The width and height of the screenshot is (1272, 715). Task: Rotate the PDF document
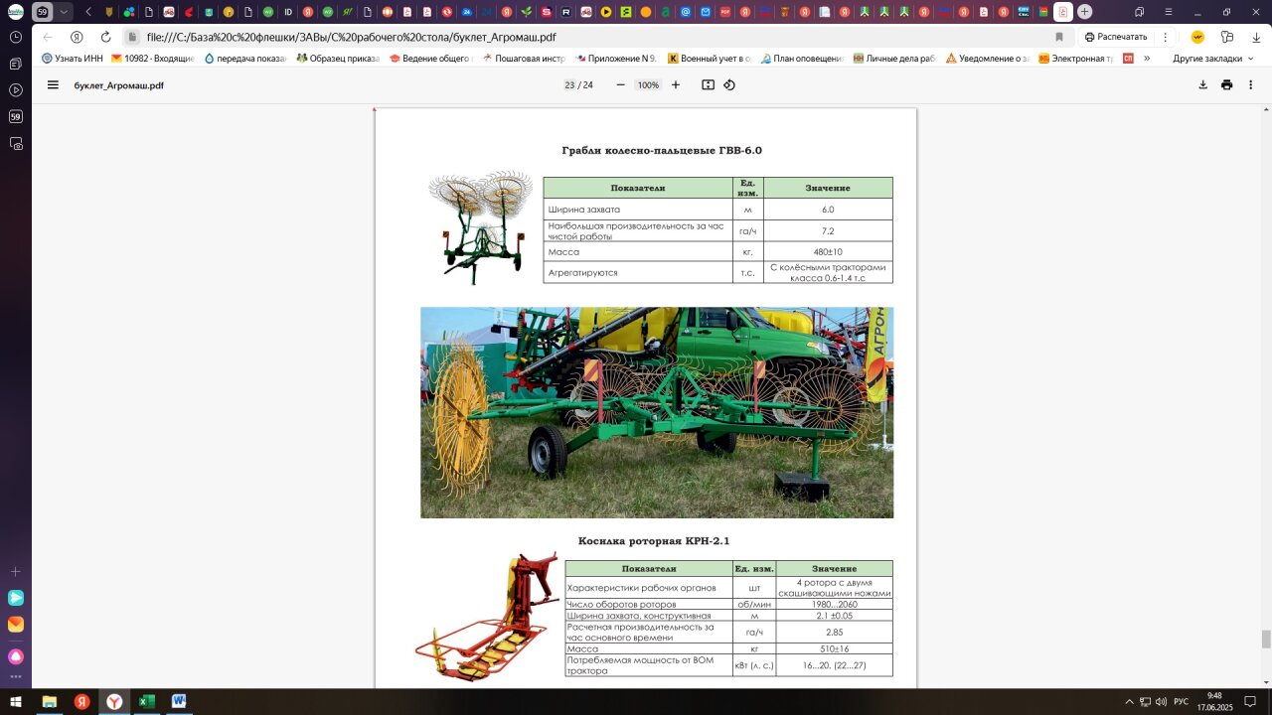pyautogui.click(x=729, y=85)
